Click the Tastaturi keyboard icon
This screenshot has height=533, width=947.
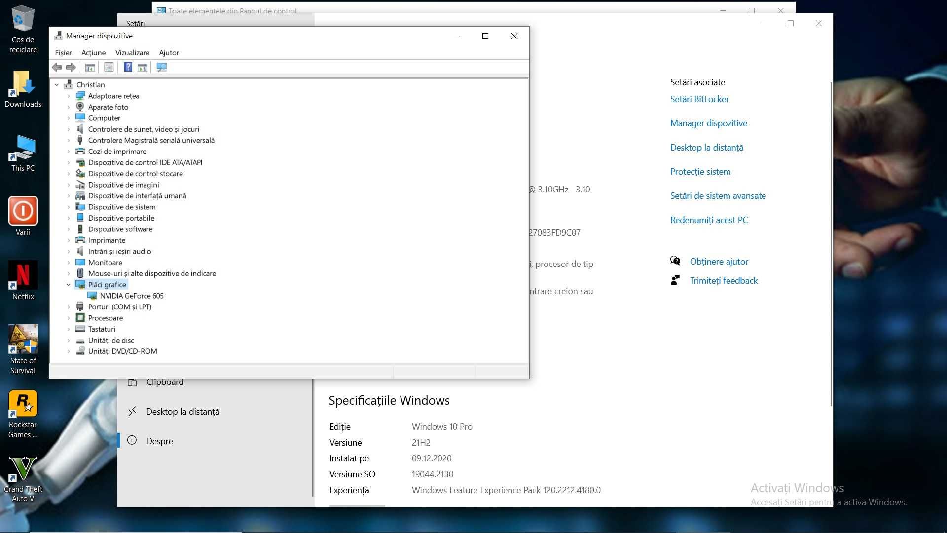click(80, 329)
